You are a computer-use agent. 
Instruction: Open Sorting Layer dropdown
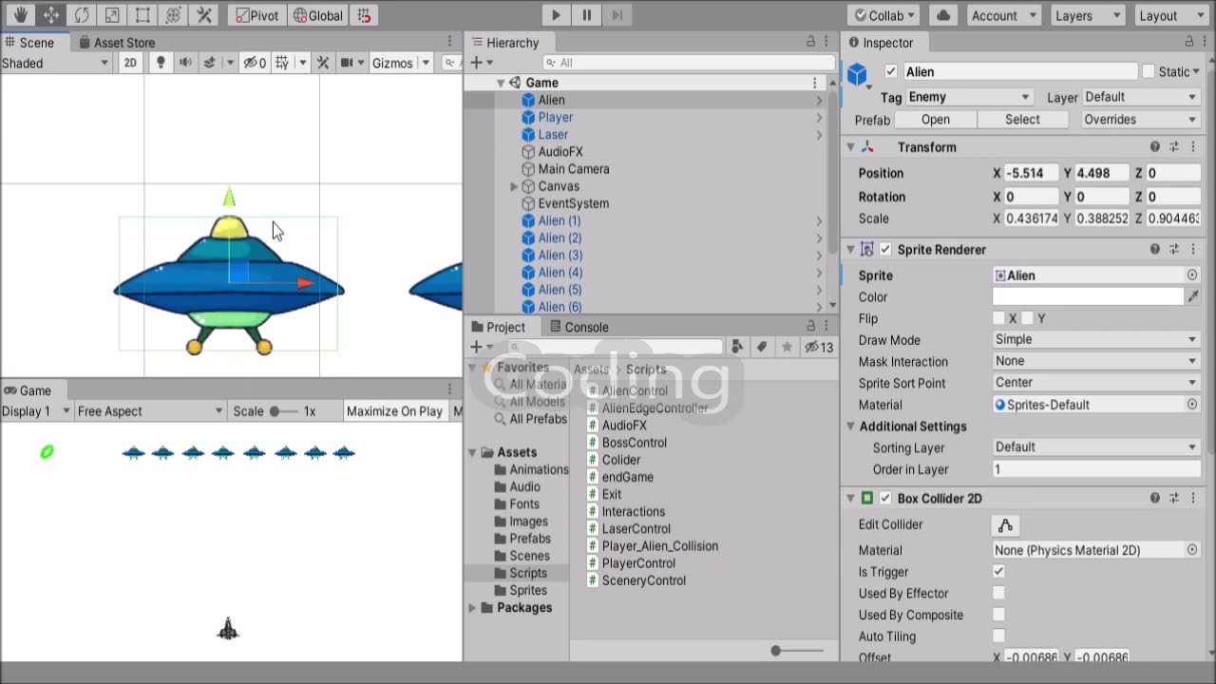(x=1096, y=446)
